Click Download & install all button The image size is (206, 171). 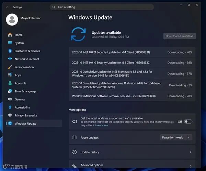180,36
